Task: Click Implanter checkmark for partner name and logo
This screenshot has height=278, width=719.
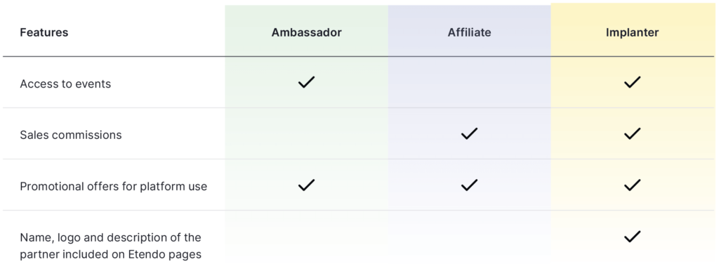Action: [x=632, y=237]
